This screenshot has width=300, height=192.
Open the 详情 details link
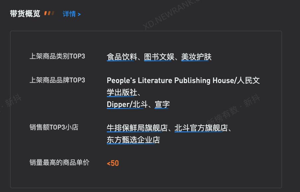point(71,14)
